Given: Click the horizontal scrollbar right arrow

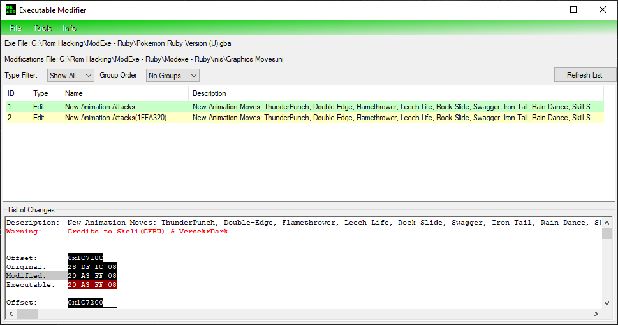Looking at the screenshot, I should click(x=596, y=314).
